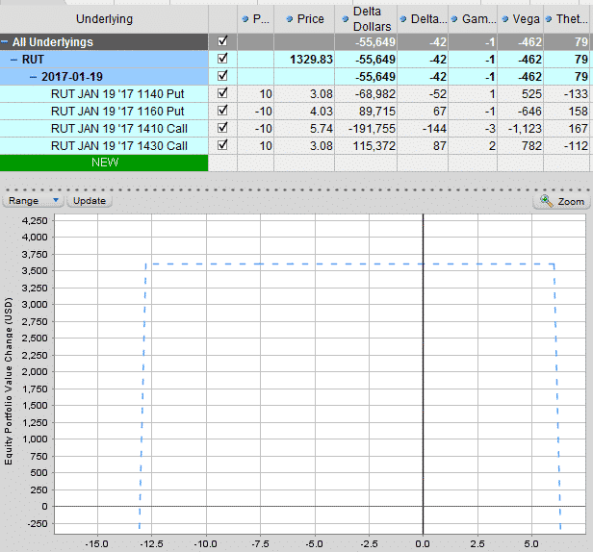Collapse the RUT tree node
Viewport: 593px width, 552px height.
(x=13, y=60)
